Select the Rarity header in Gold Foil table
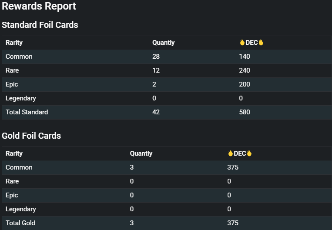This screenshot has height=230, width=332. 14,153
